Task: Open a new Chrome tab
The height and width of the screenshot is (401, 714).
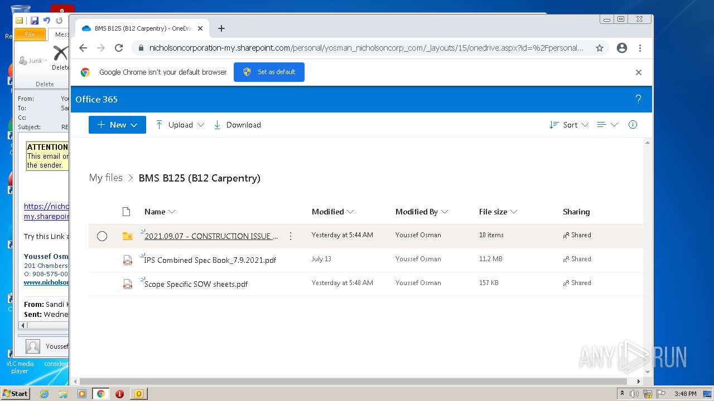Action: (x=221, y=28)
